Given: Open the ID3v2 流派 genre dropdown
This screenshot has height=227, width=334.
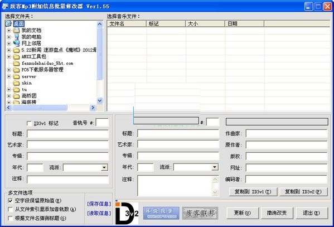Looking at the screenshot, I should tap(215, 167).
